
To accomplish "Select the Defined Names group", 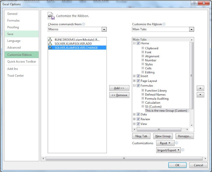I will 155,94.
